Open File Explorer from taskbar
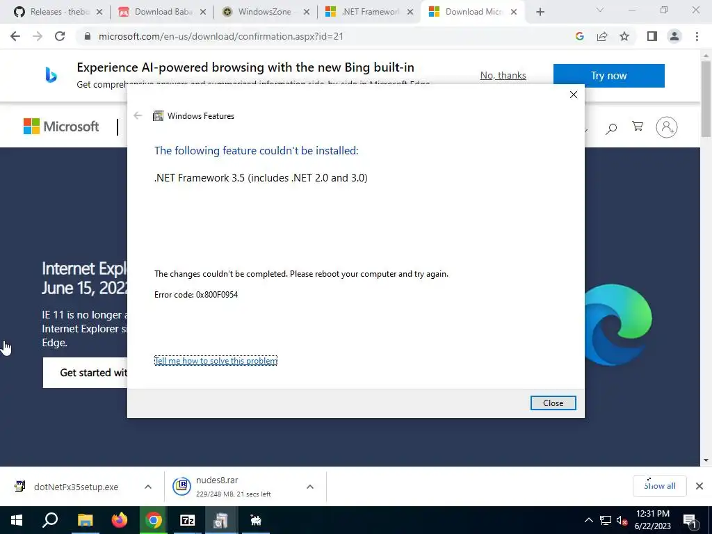The image size is (712, 534). [x=85, y=520]
